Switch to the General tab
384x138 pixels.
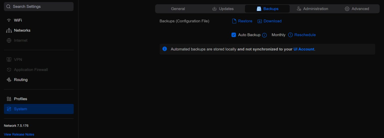178,9
